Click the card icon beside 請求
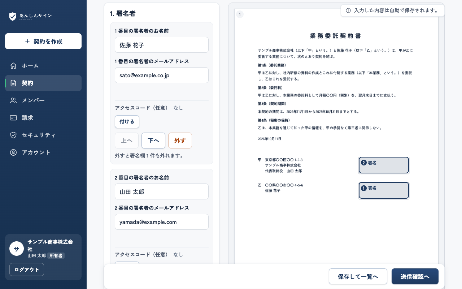This screenshot has width=462, height=289. pos(13,118)
